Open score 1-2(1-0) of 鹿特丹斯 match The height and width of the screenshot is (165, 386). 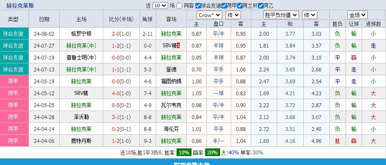122,141
